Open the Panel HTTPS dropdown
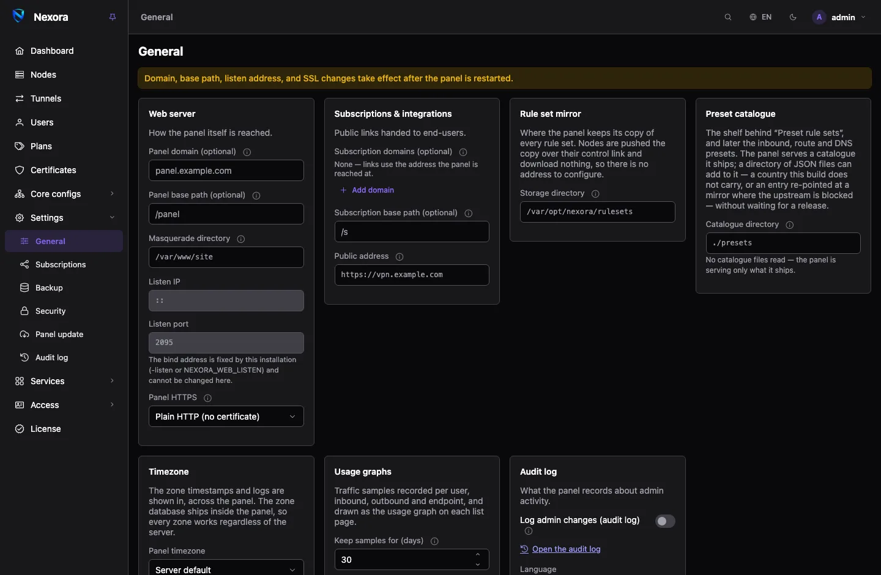Image resolution: width=881 pixels, height=575 pixels. (x=226, y=417)
